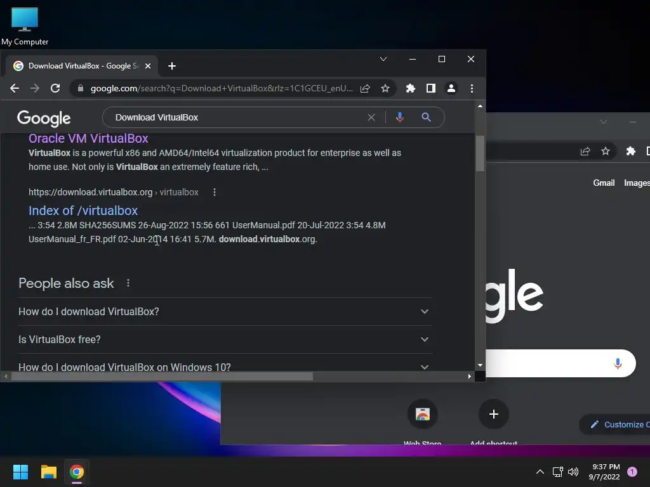
Task: Open Gmail in the background Chrome window
Action: (604, 183)
